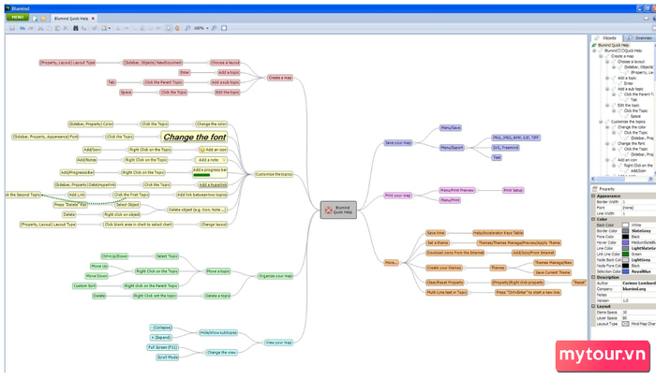Select the 'Create a map' topic node
656x379 pixels.
[x=280, y=78]
